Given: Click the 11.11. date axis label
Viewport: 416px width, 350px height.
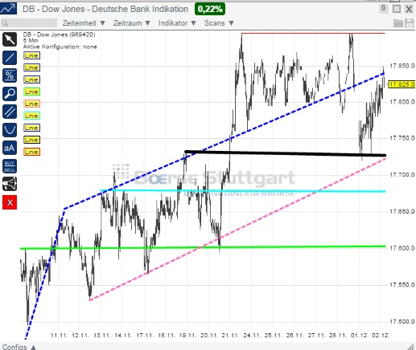Looking at the screenshot, I should pyautogui.click(x=59, y=335).
